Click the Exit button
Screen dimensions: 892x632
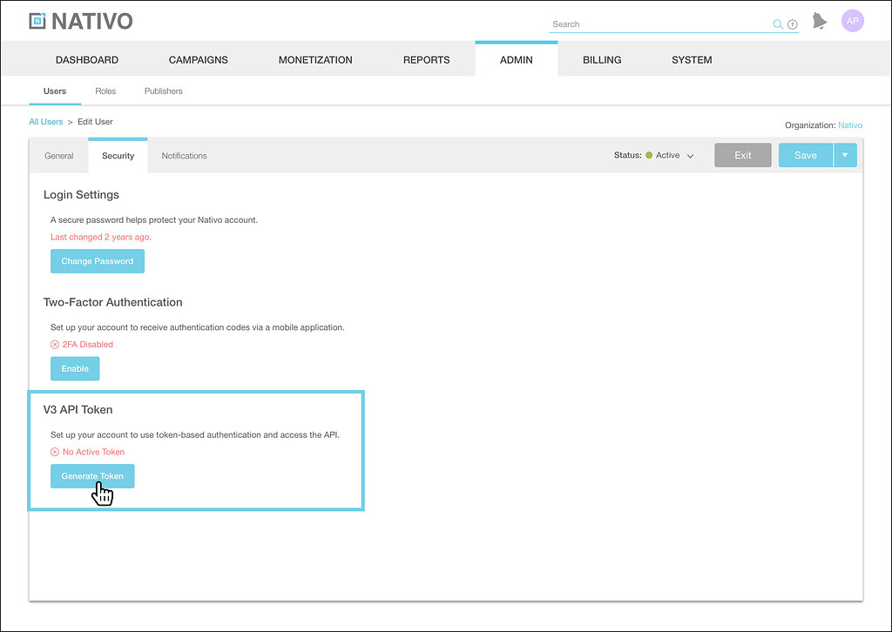click(x=743, y=155)
